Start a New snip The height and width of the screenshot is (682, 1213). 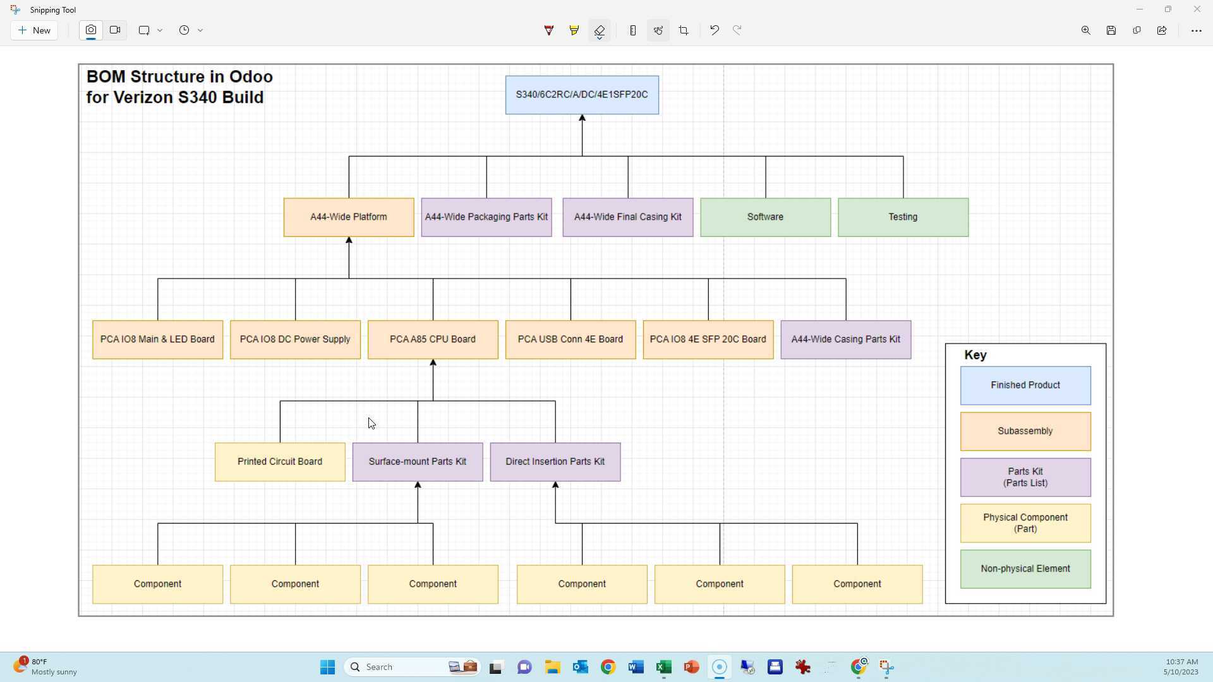[34, 30]
